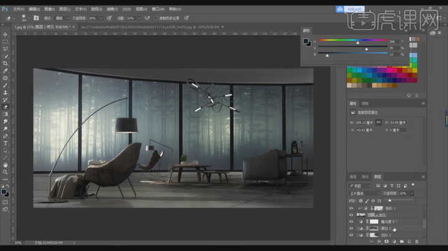This screenshot has width=448, height=251.
Task: Change the screen mode from toolbox
Action: pos(5,209)
